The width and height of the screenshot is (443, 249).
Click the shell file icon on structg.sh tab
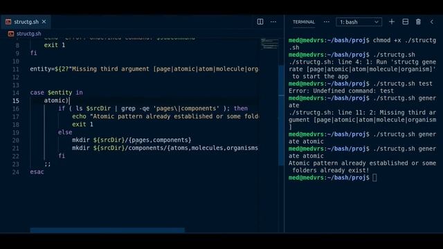click(x=8, y=21)
